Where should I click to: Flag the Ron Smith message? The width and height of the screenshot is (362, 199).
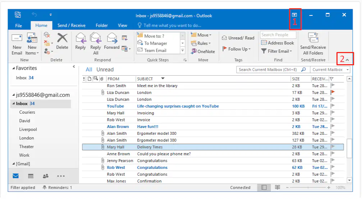[333, 85]
